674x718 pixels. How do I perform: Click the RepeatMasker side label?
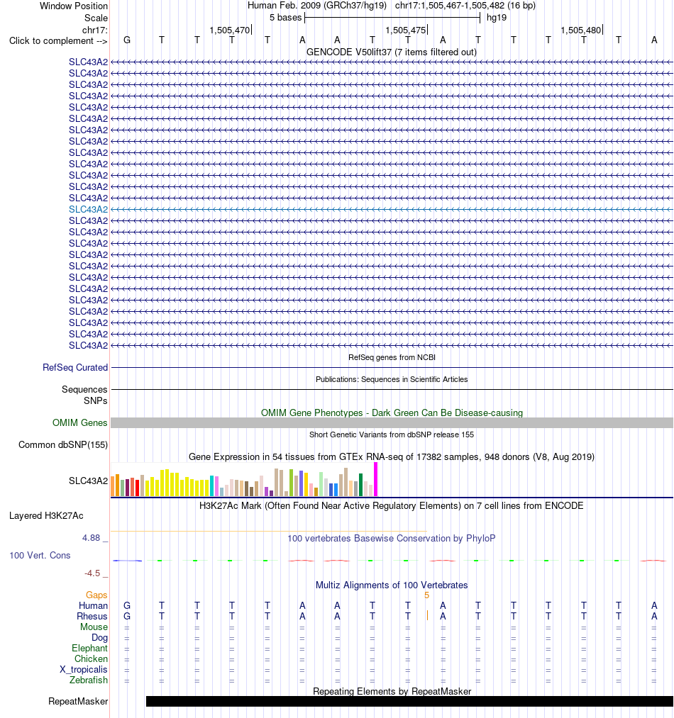tap(78, 702)
